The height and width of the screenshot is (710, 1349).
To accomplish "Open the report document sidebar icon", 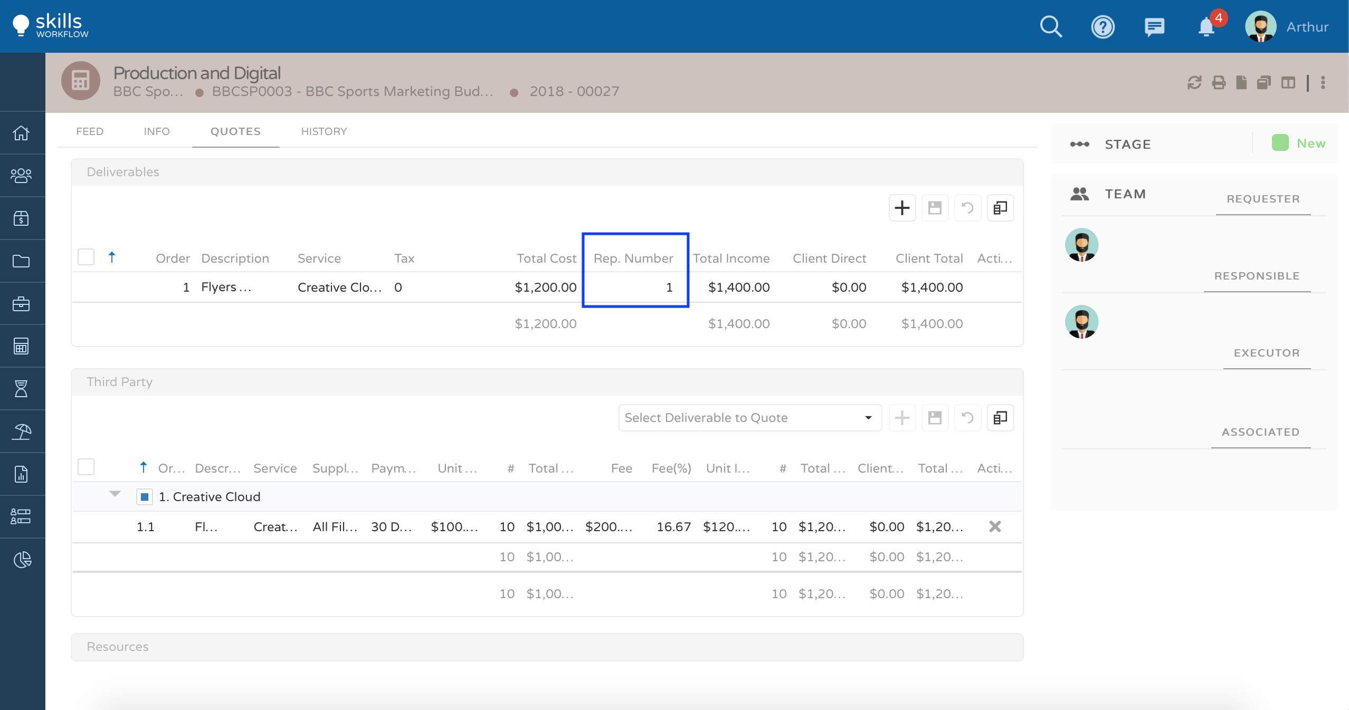I will 21,474.
